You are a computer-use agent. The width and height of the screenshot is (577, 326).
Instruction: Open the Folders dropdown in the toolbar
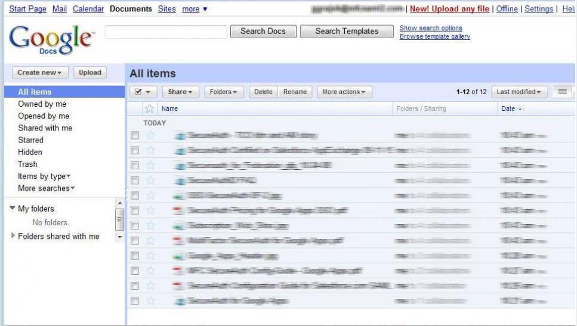click(x=224, y=92)
